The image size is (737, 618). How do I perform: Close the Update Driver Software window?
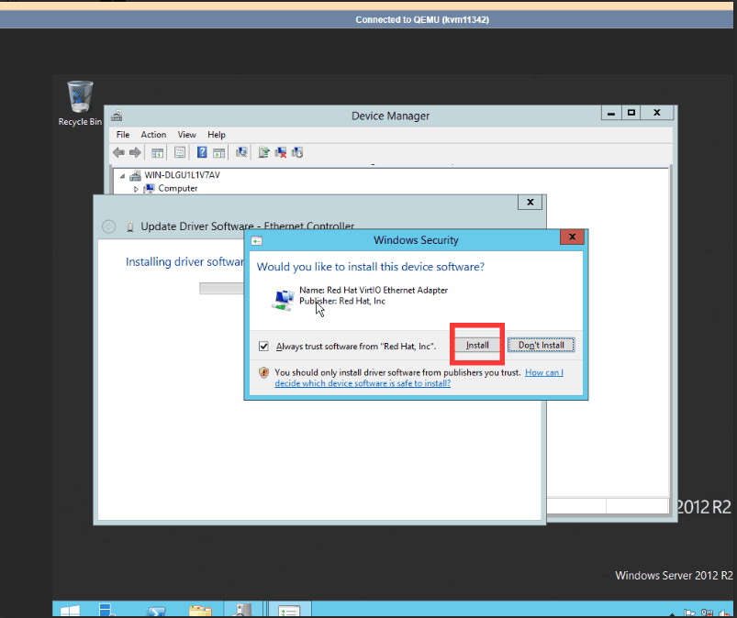[530, 202]
